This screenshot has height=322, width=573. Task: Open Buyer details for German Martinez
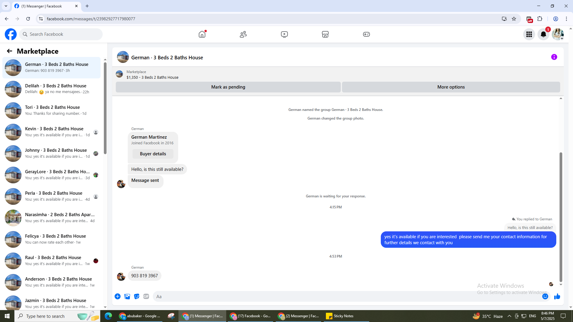point(153,154)
